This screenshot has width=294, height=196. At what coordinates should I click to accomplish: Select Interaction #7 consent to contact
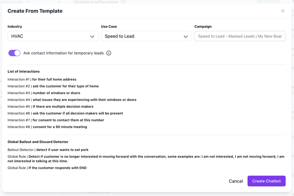point(56,120)
